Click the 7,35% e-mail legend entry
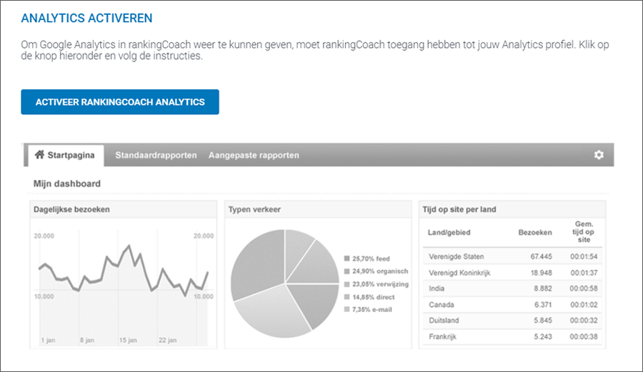This screenshot has width=643, height=372. pos(368,309)
